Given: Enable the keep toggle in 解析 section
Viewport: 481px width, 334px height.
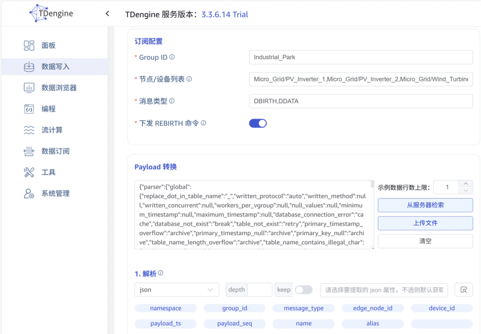Looking at the screenshot, I should coord(303,290).
